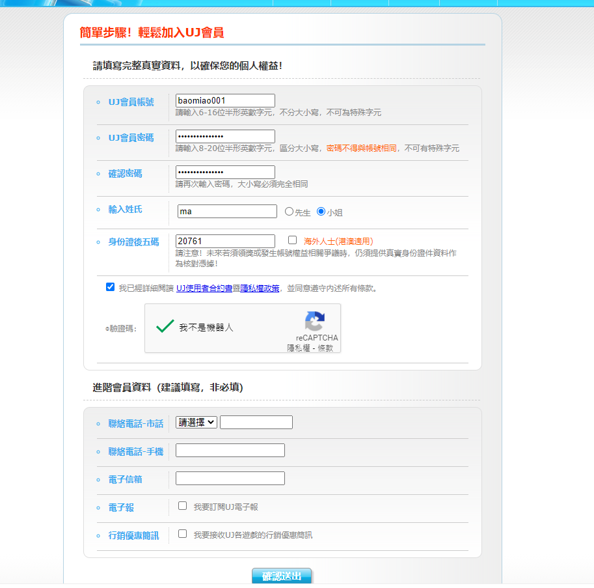Tick the 行銷優惠簡訊 checkbox

[183, 534]
